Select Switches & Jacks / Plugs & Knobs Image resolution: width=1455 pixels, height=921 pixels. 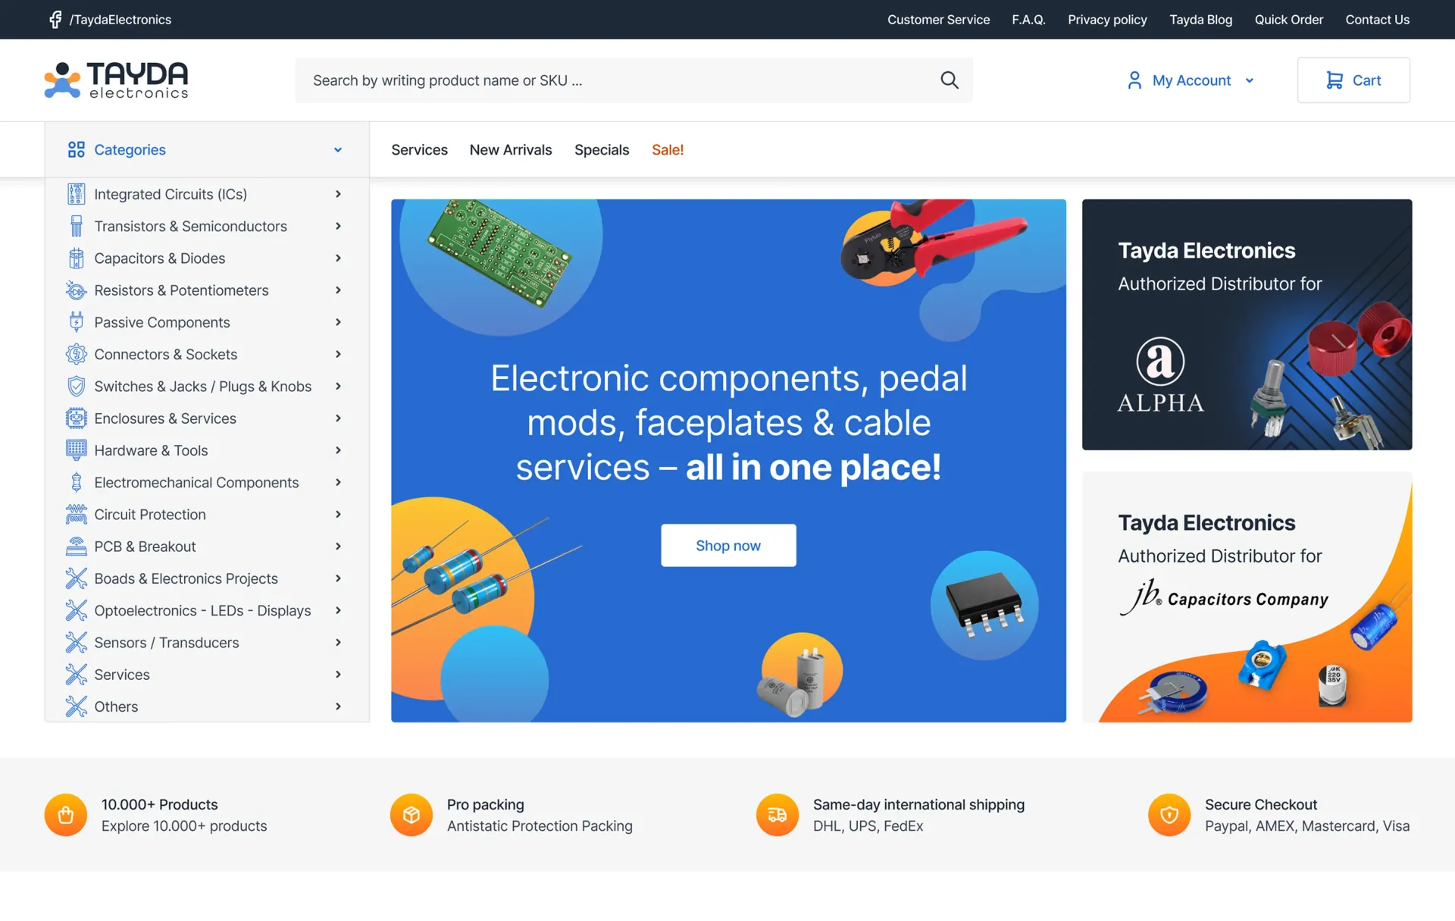pos(202,387)
